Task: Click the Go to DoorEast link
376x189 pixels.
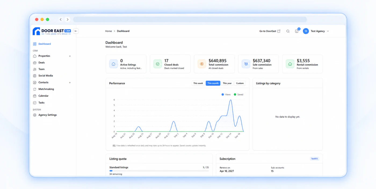Action: point(267,31)
